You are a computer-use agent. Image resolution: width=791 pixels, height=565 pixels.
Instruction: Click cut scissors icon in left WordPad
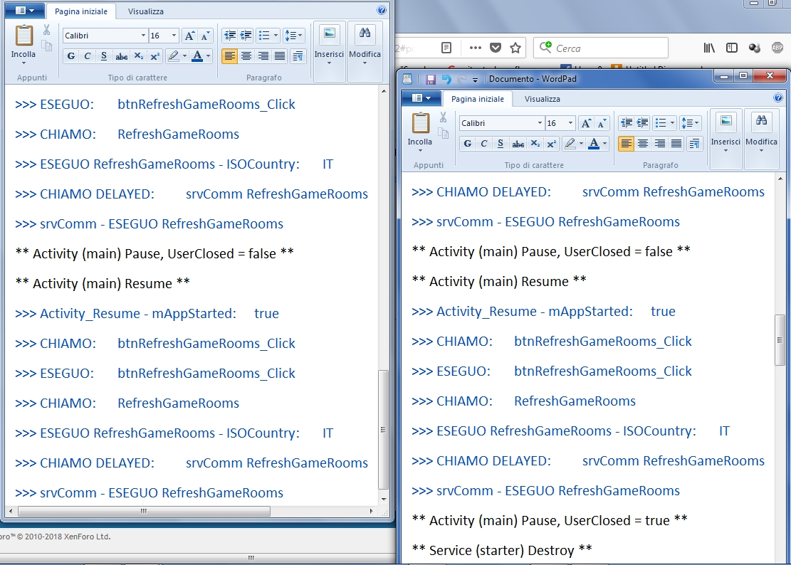pyautogui.click(x=46, y=30)
